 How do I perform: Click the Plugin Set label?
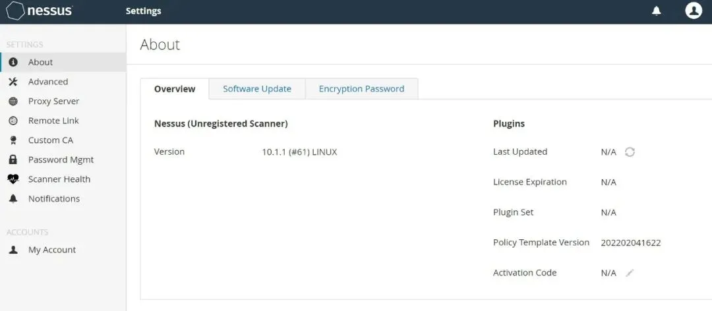pyautogui.click(x=513, y=212)
